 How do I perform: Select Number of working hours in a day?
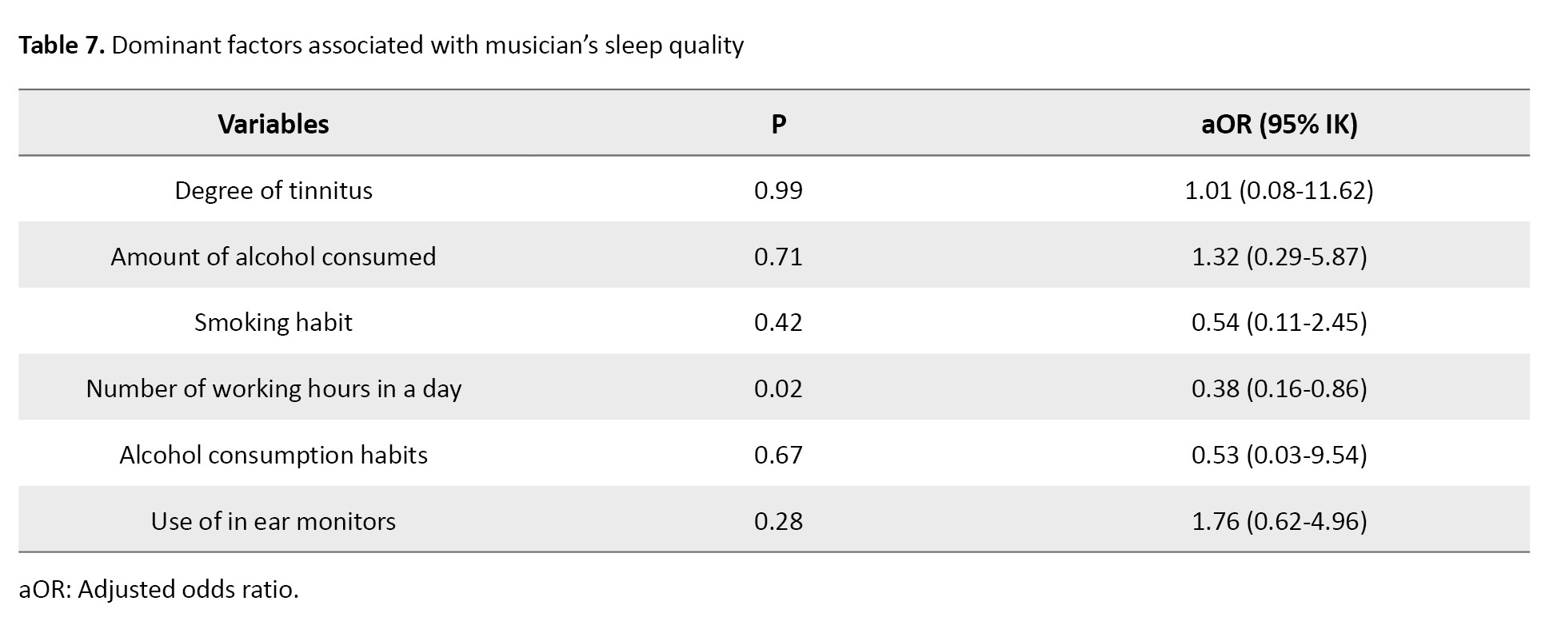click(273, 388)
